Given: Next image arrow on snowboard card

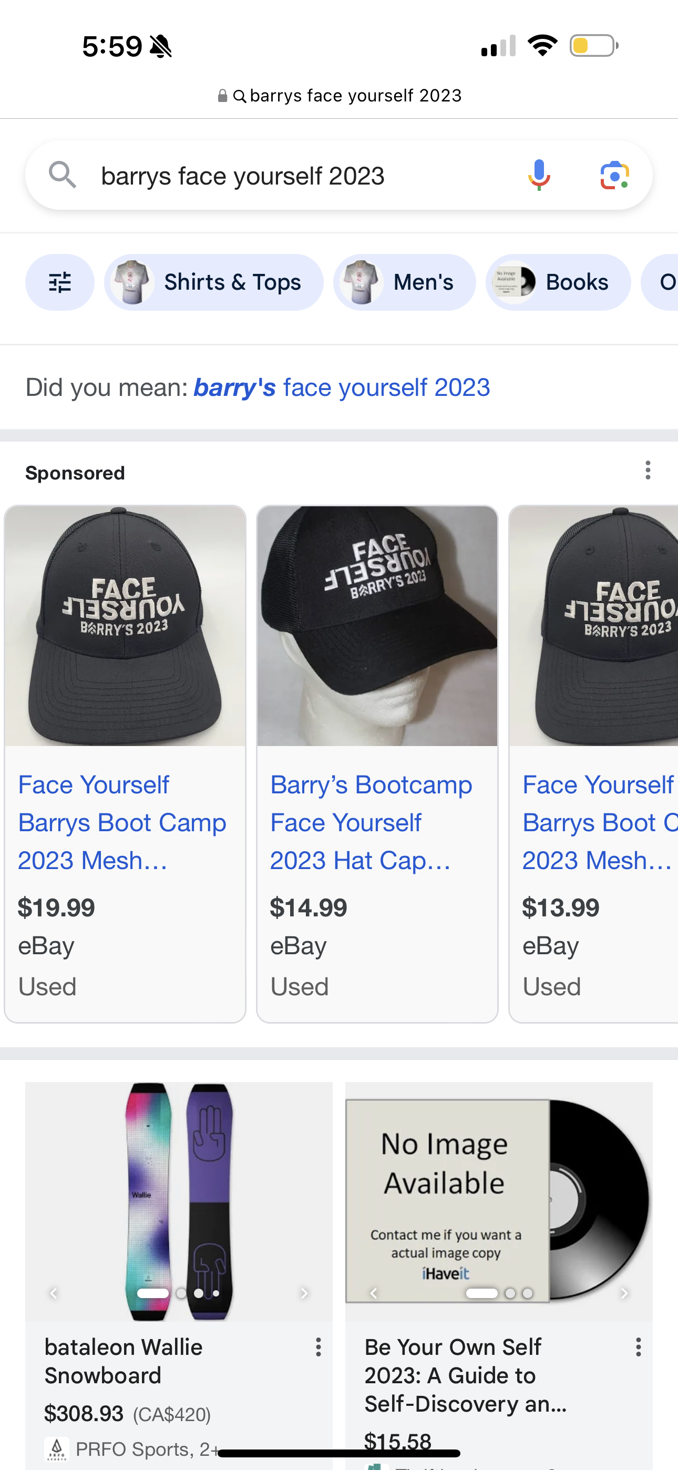Looking at the screenshot, I should click(305, 1293).
